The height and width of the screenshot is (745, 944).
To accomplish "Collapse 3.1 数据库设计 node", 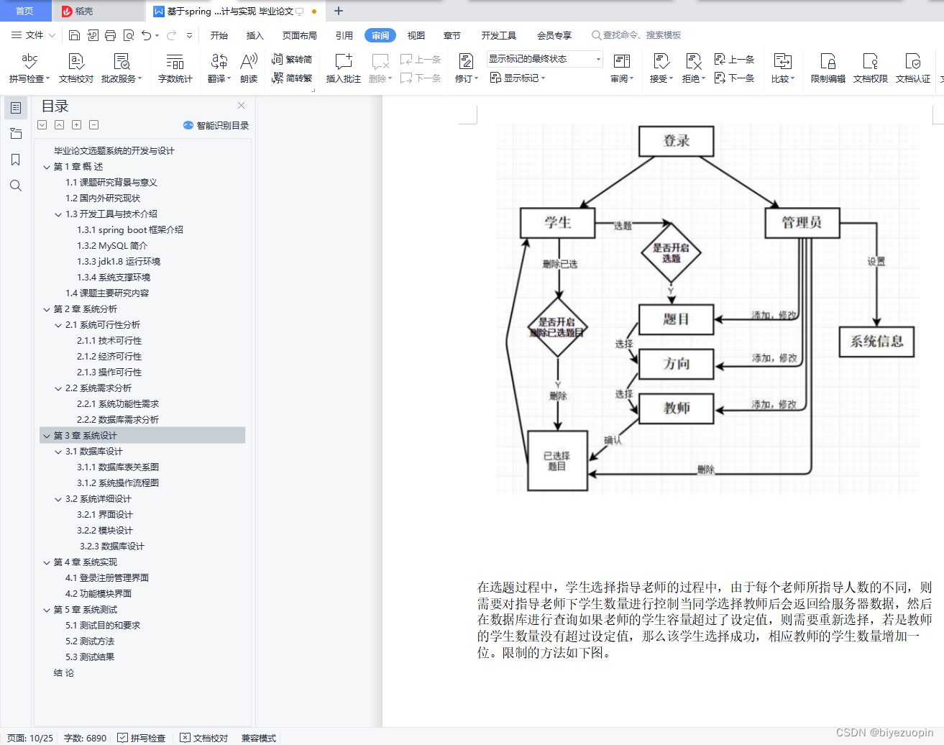I will (x=58, y=452).
